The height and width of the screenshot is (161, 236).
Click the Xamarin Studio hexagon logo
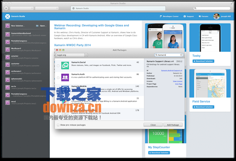[7, 16]
